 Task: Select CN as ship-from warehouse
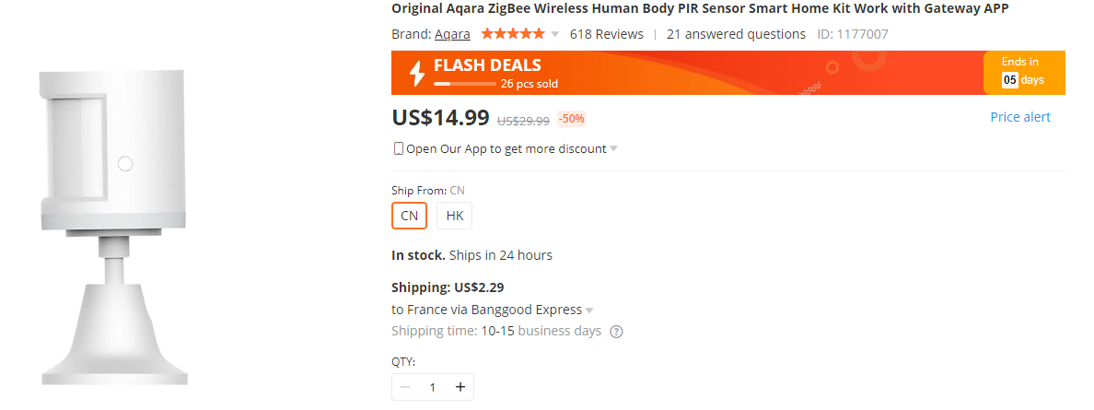coord(409,216)
